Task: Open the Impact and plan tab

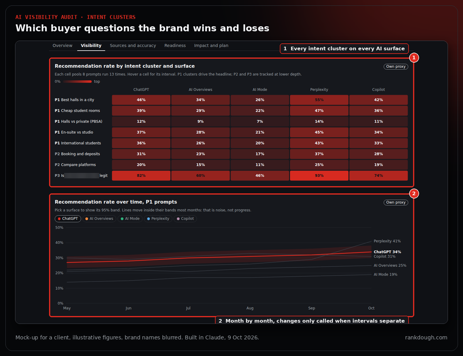Action: (211, 46)
